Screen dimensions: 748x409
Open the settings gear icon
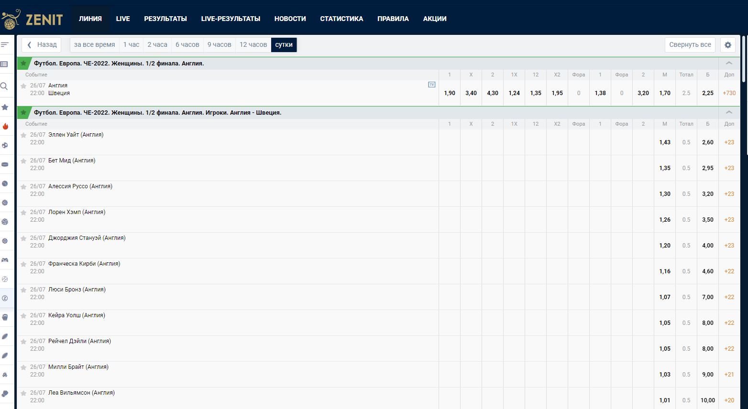click(727, 45)
